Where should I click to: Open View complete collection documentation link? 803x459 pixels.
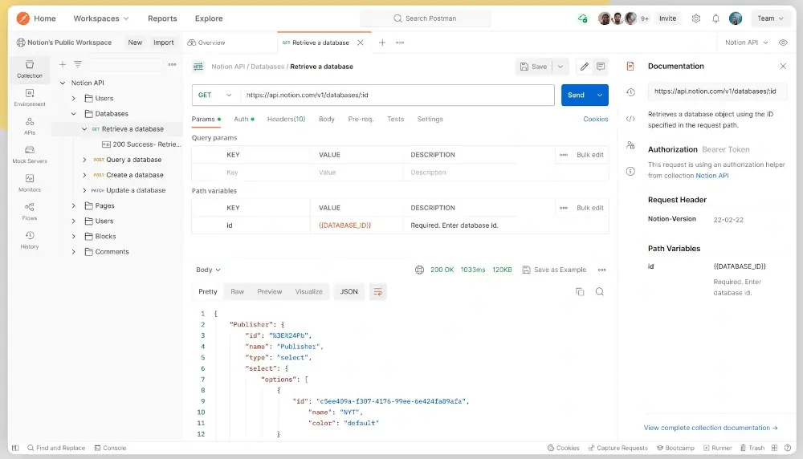click(x=711, y=428)
